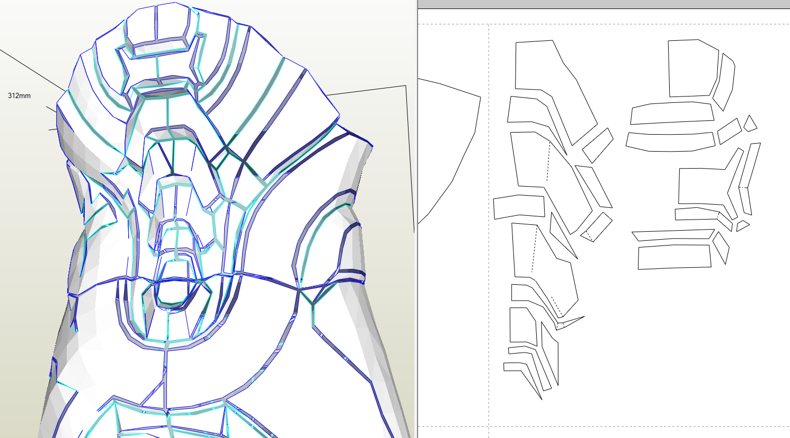Click the 312mm dimension label
Screen dimensions: 790x438
19,95
